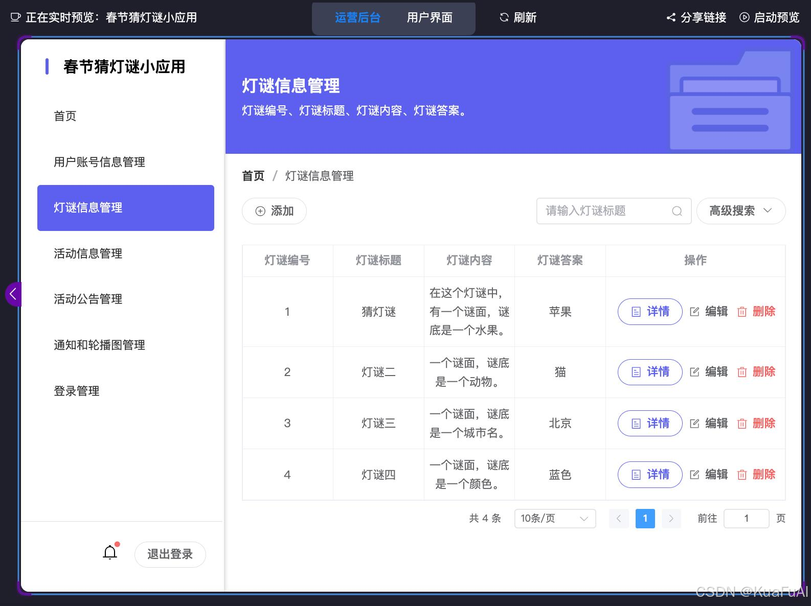
Task: Click the share link icon
Action: click(x=671, y=17)
